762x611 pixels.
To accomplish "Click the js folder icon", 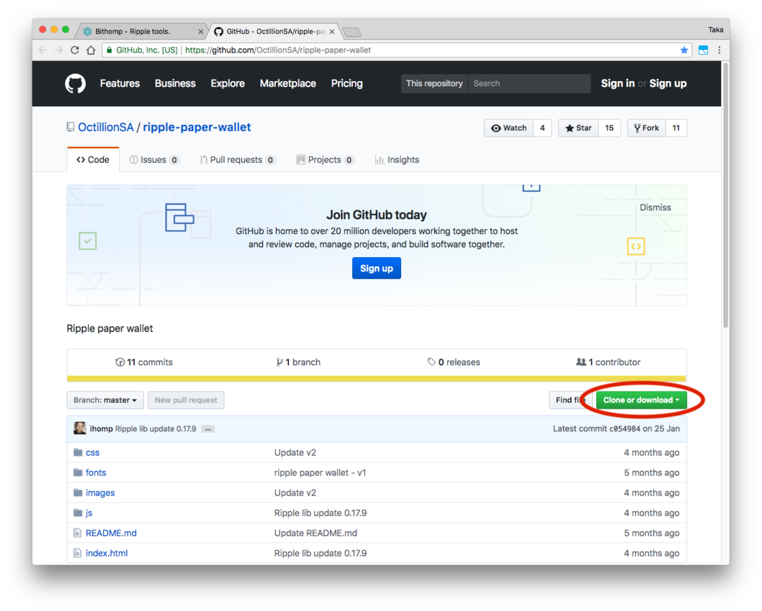I will pyautogui.click(x=78, y=513).
